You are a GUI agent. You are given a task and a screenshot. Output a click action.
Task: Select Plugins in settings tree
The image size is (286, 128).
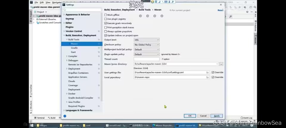(x=69, y=27)
